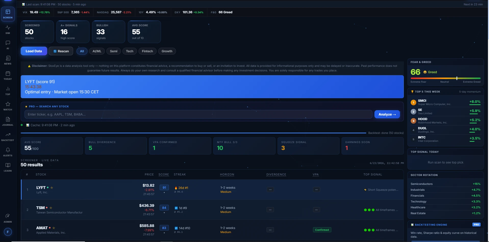Select the Fintech filter chip
The height and width of the screenshot is (242, 489).
[147, 51]
